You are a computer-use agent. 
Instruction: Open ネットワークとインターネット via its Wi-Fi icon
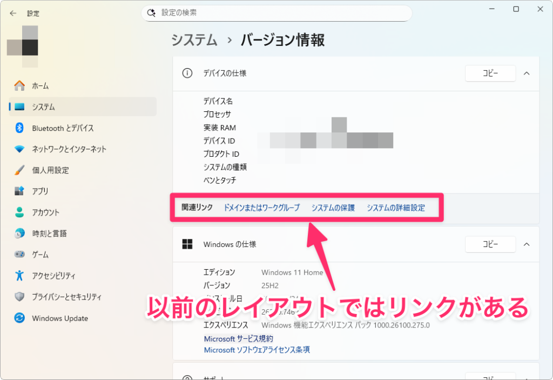(x=19, y=149)
